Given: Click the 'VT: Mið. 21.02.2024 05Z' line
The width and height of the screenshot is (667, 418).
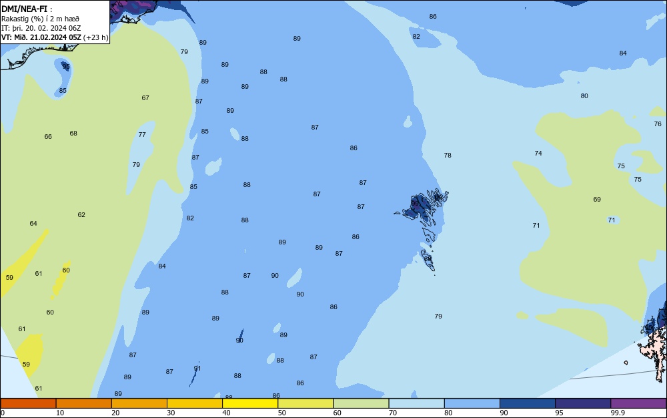Looking at the screenshot, I should click(x=41, y=37).
